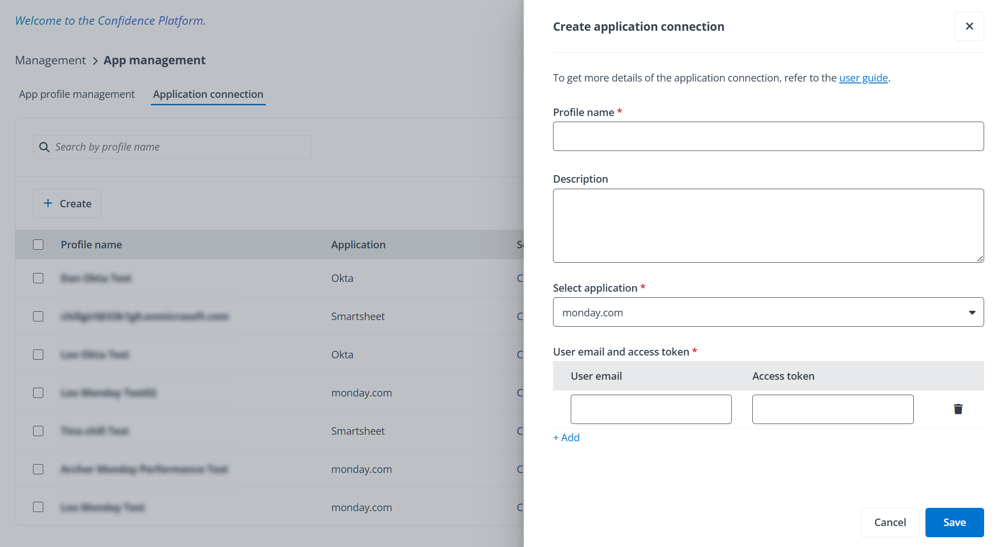
Task: Open the user guide link
Action: click(x=863, y=78)
